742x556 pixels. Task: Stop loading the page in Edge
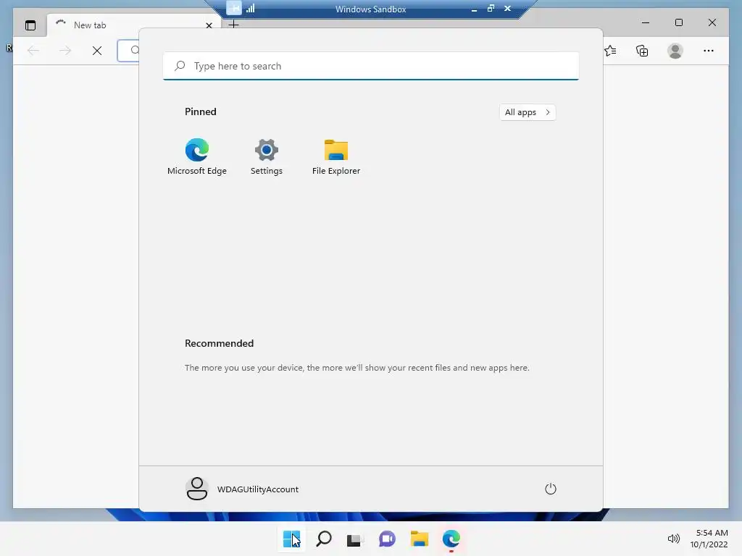coord(97,51)
